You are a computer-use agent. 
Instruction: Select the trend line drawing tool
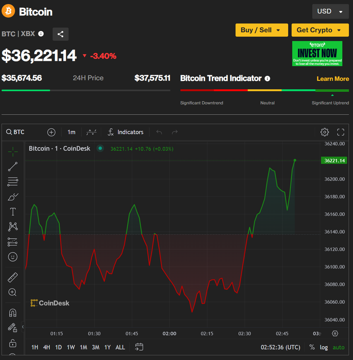coord(13,166)
